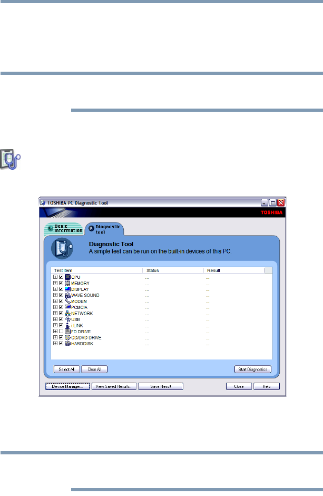Image resolution: width=323 pixels, height=496 pixels.
Task: Click the Close button at bottom
Action: pyautogui.click(x=239, y=386)
